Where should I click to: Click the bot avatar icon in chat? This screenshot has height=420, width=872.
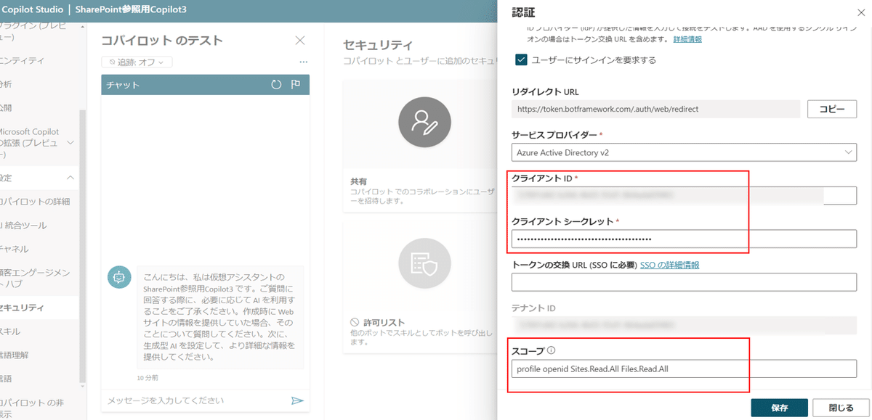pos(118,277)
